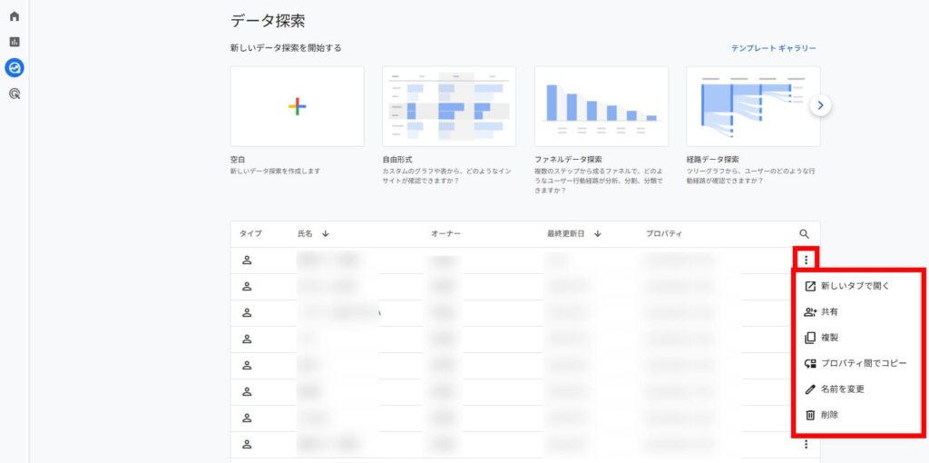Choose 共有 in the context menu
The height and width of the screenshot is (463, 929).
pyautogui.click(x=828, y=311)
